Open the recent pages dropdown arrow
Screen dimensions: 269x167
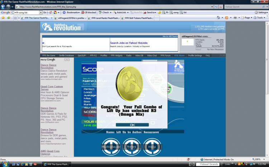(12, 7)
